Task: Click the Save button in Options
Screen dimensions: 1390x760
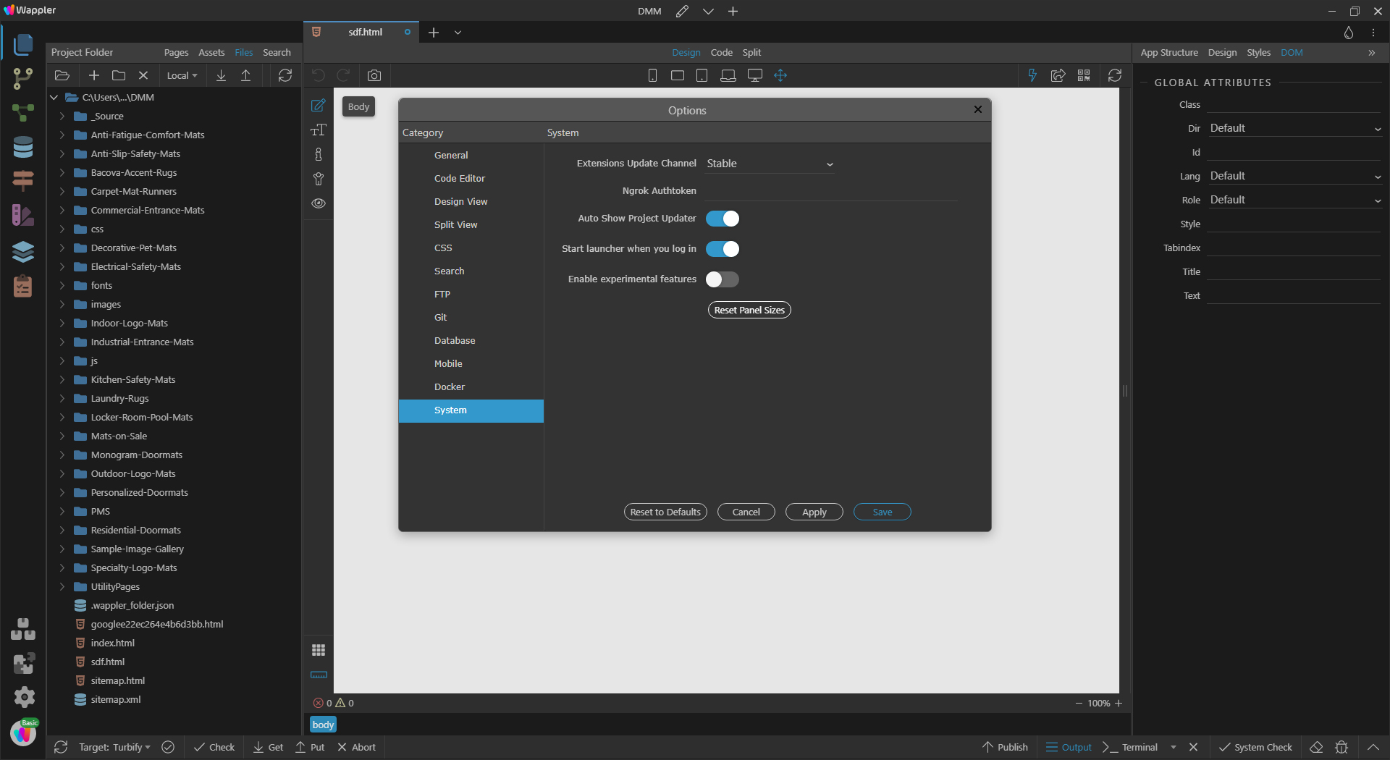Action: [882, 512]
